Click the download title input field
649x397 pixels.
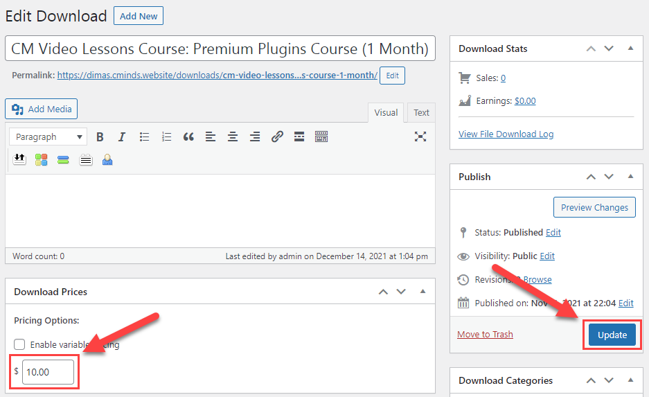pyautogui.click(x=220, y=48)
